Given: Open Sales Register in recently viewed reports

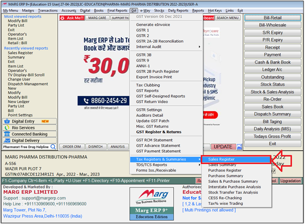Looking at the screenshot, I should [20, 53].
